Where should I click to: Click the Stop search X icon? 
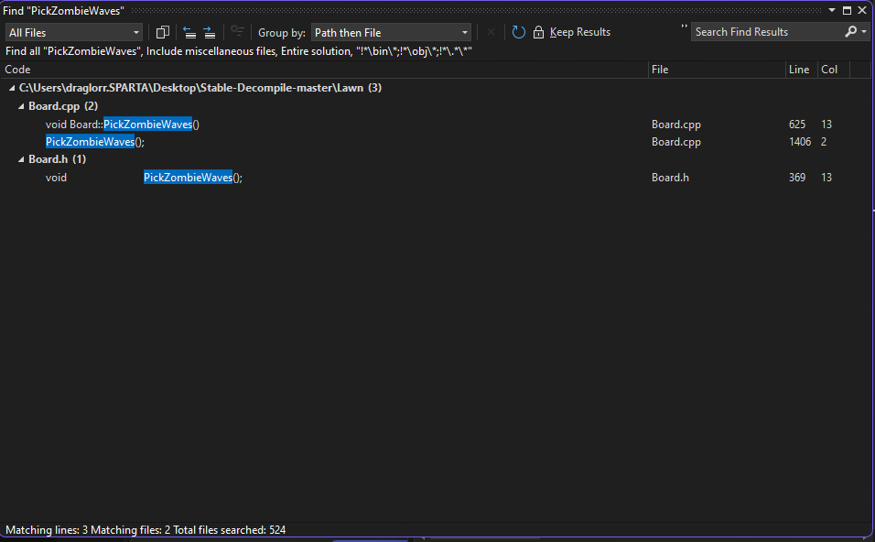point(491,32)
